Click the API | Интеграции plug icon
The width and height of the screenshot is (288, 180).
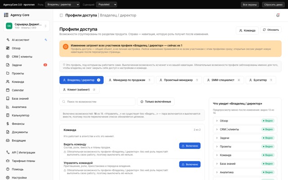click(8, 152)
